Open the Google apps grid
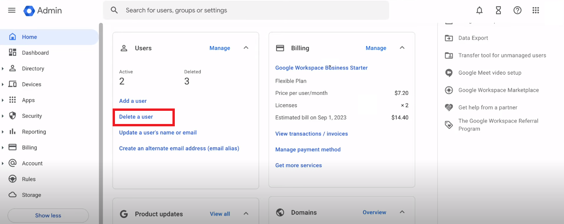This screenshot has width=564, height=224. [x=536, y=10]
